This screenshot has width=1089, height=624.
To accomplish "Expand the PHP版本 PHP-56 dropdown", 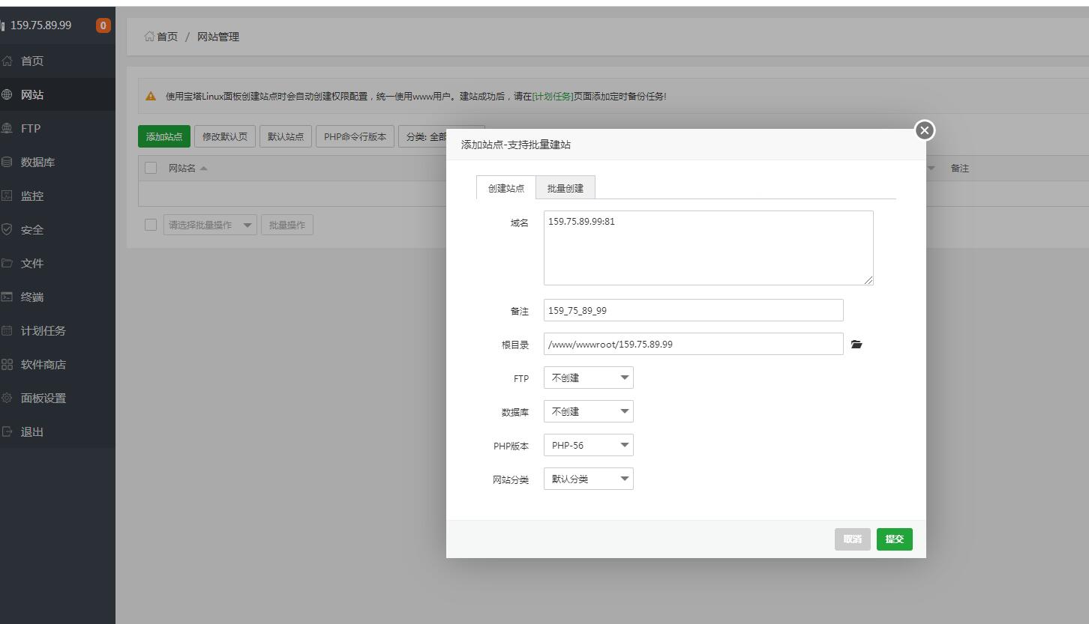I will click(588, 445).
